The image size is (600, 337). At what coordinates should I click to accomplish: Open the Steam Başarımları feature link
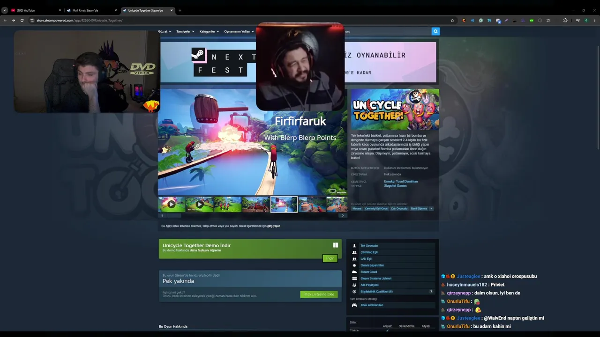tap(372, 265)
